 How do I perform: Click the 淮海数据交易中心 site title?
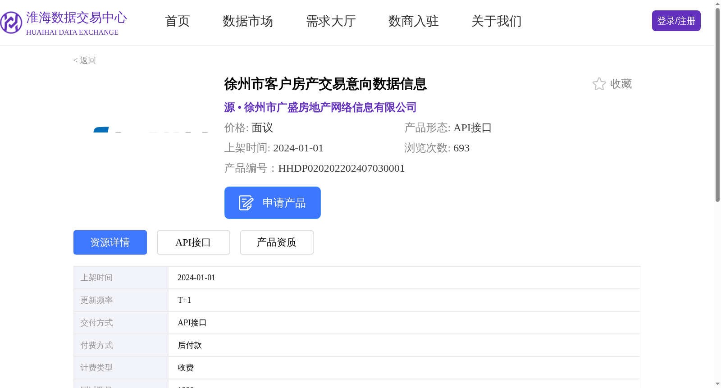[x=77, y=18]
